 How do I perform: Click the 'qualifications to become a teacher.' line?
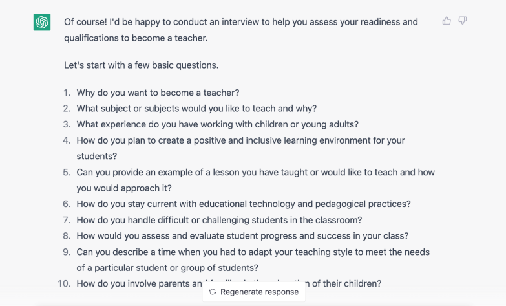(136, 38)
